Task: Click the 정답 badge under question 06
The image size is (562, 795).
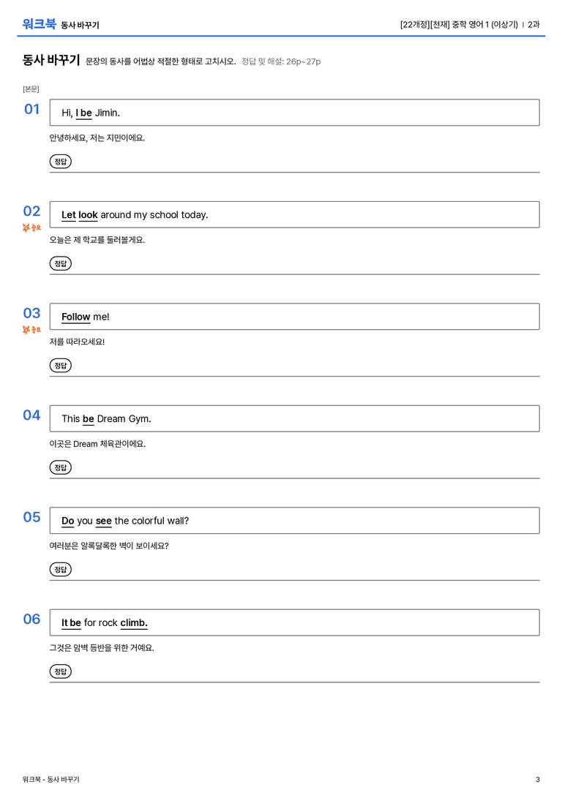Action: [60, 671]
